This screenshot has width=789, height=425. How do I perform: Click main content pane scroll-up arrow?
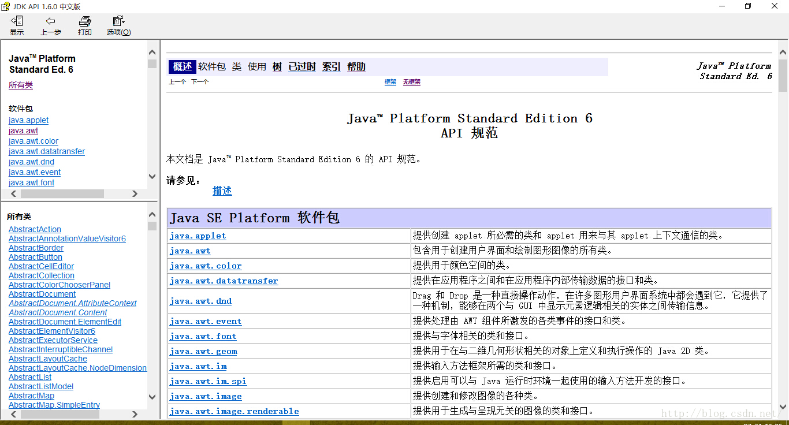(x=783, y=53)
